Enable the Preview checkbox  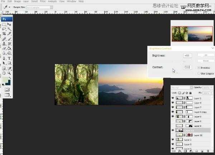point(199,67)
